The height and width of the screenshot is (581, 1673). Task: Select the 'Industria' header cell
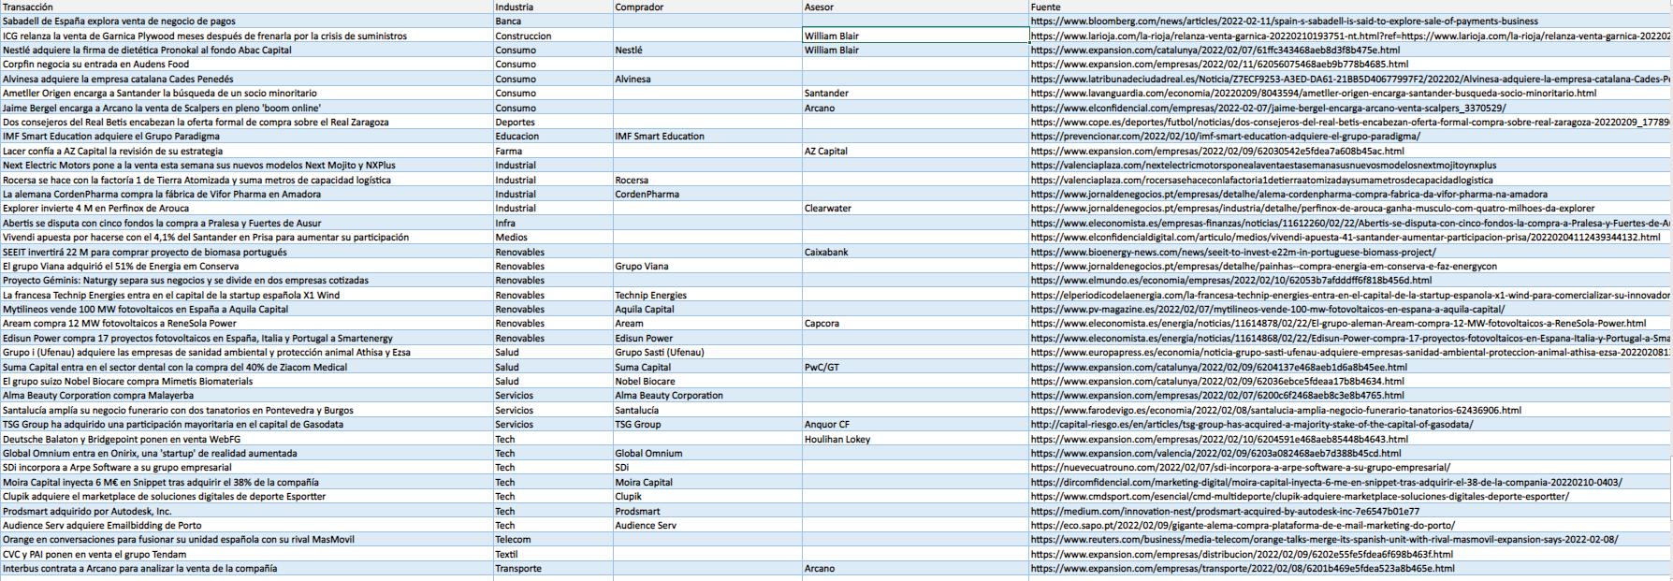point(553,7)
